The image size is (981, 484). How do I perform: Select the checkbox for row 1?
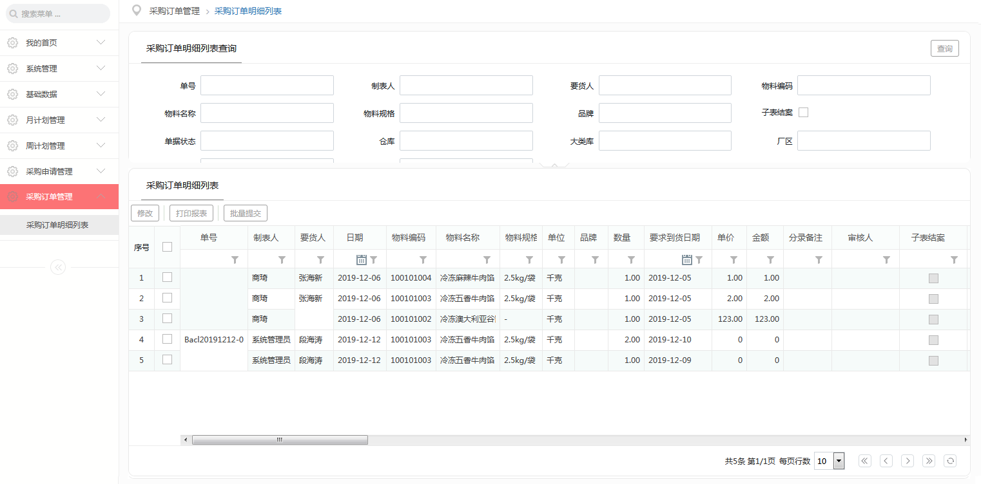(x=167, y=277)
